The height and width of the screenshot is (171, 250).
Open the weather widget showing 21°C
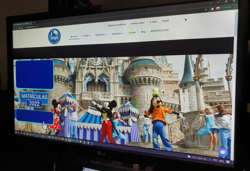[198, 158]
